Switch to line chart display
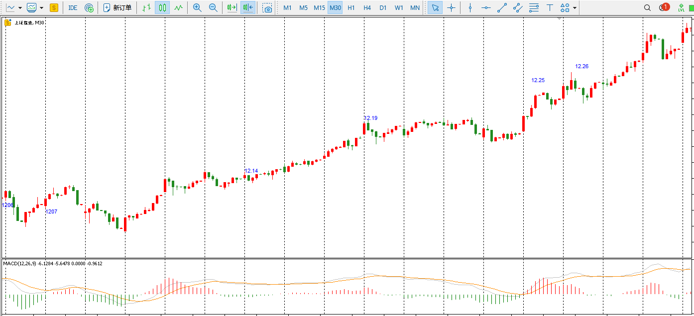 tap(178, 8)
